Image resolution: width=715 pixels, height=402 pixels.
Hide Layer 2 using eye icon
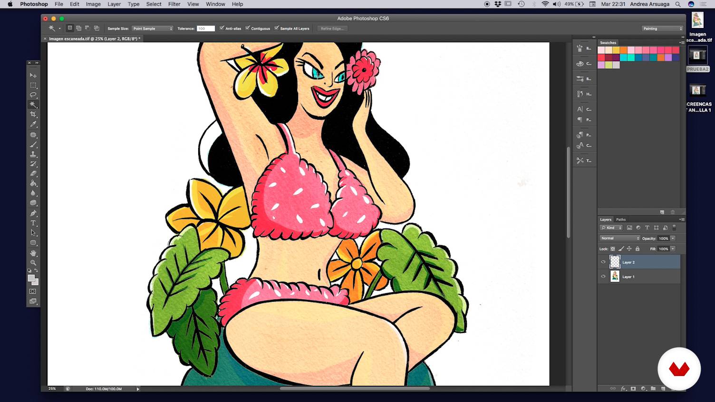click(603, 262)
